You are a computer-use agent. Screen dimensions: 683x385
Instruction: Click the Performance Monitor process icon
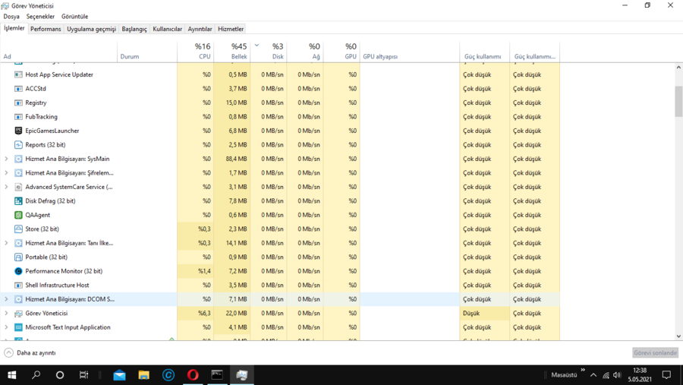click(x=18, y=271)
